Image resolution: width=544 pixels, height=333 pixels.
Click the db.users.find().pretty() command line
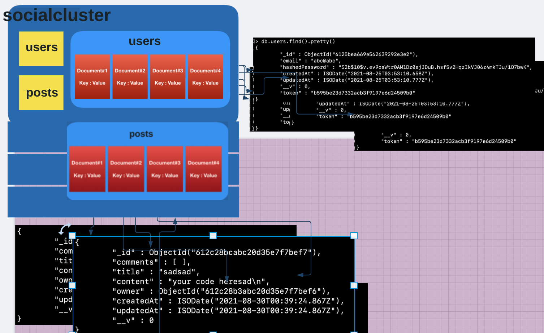click(x=295, y=41)
